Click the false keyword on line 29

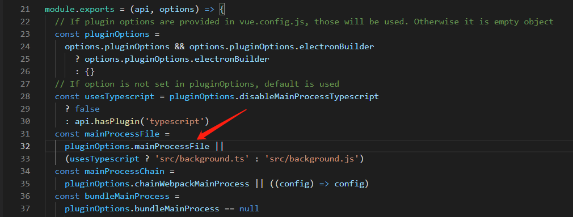point(87,109)
